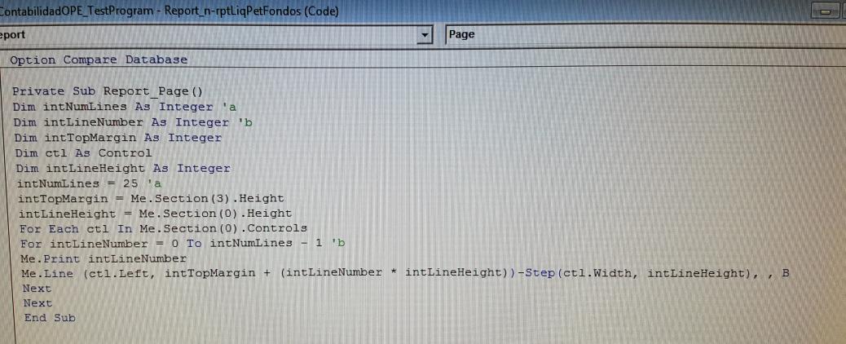Click the second 'Next' line
This screenshot has width=846, height=344.
(x=37, y=303)
